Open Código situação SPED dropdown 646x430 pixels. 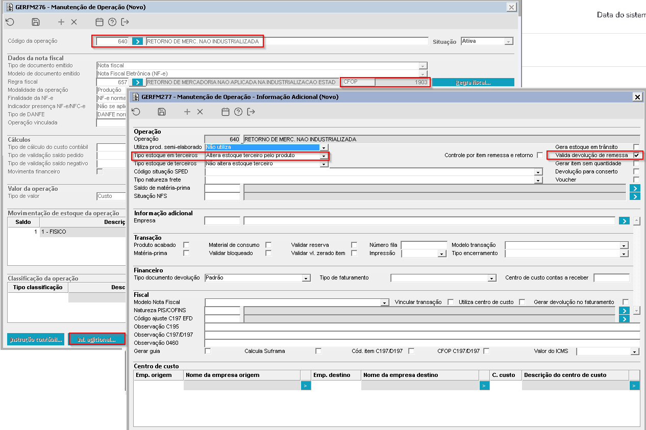coord(538,172)
